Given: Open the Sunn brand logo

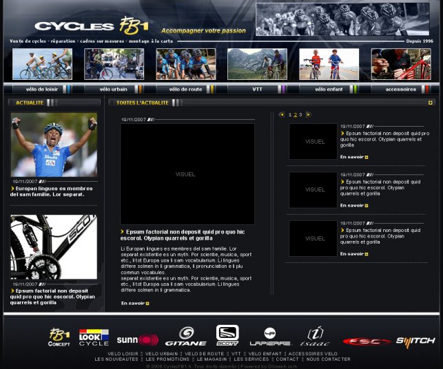Looking at the screenshot, I should coord(137,339).
